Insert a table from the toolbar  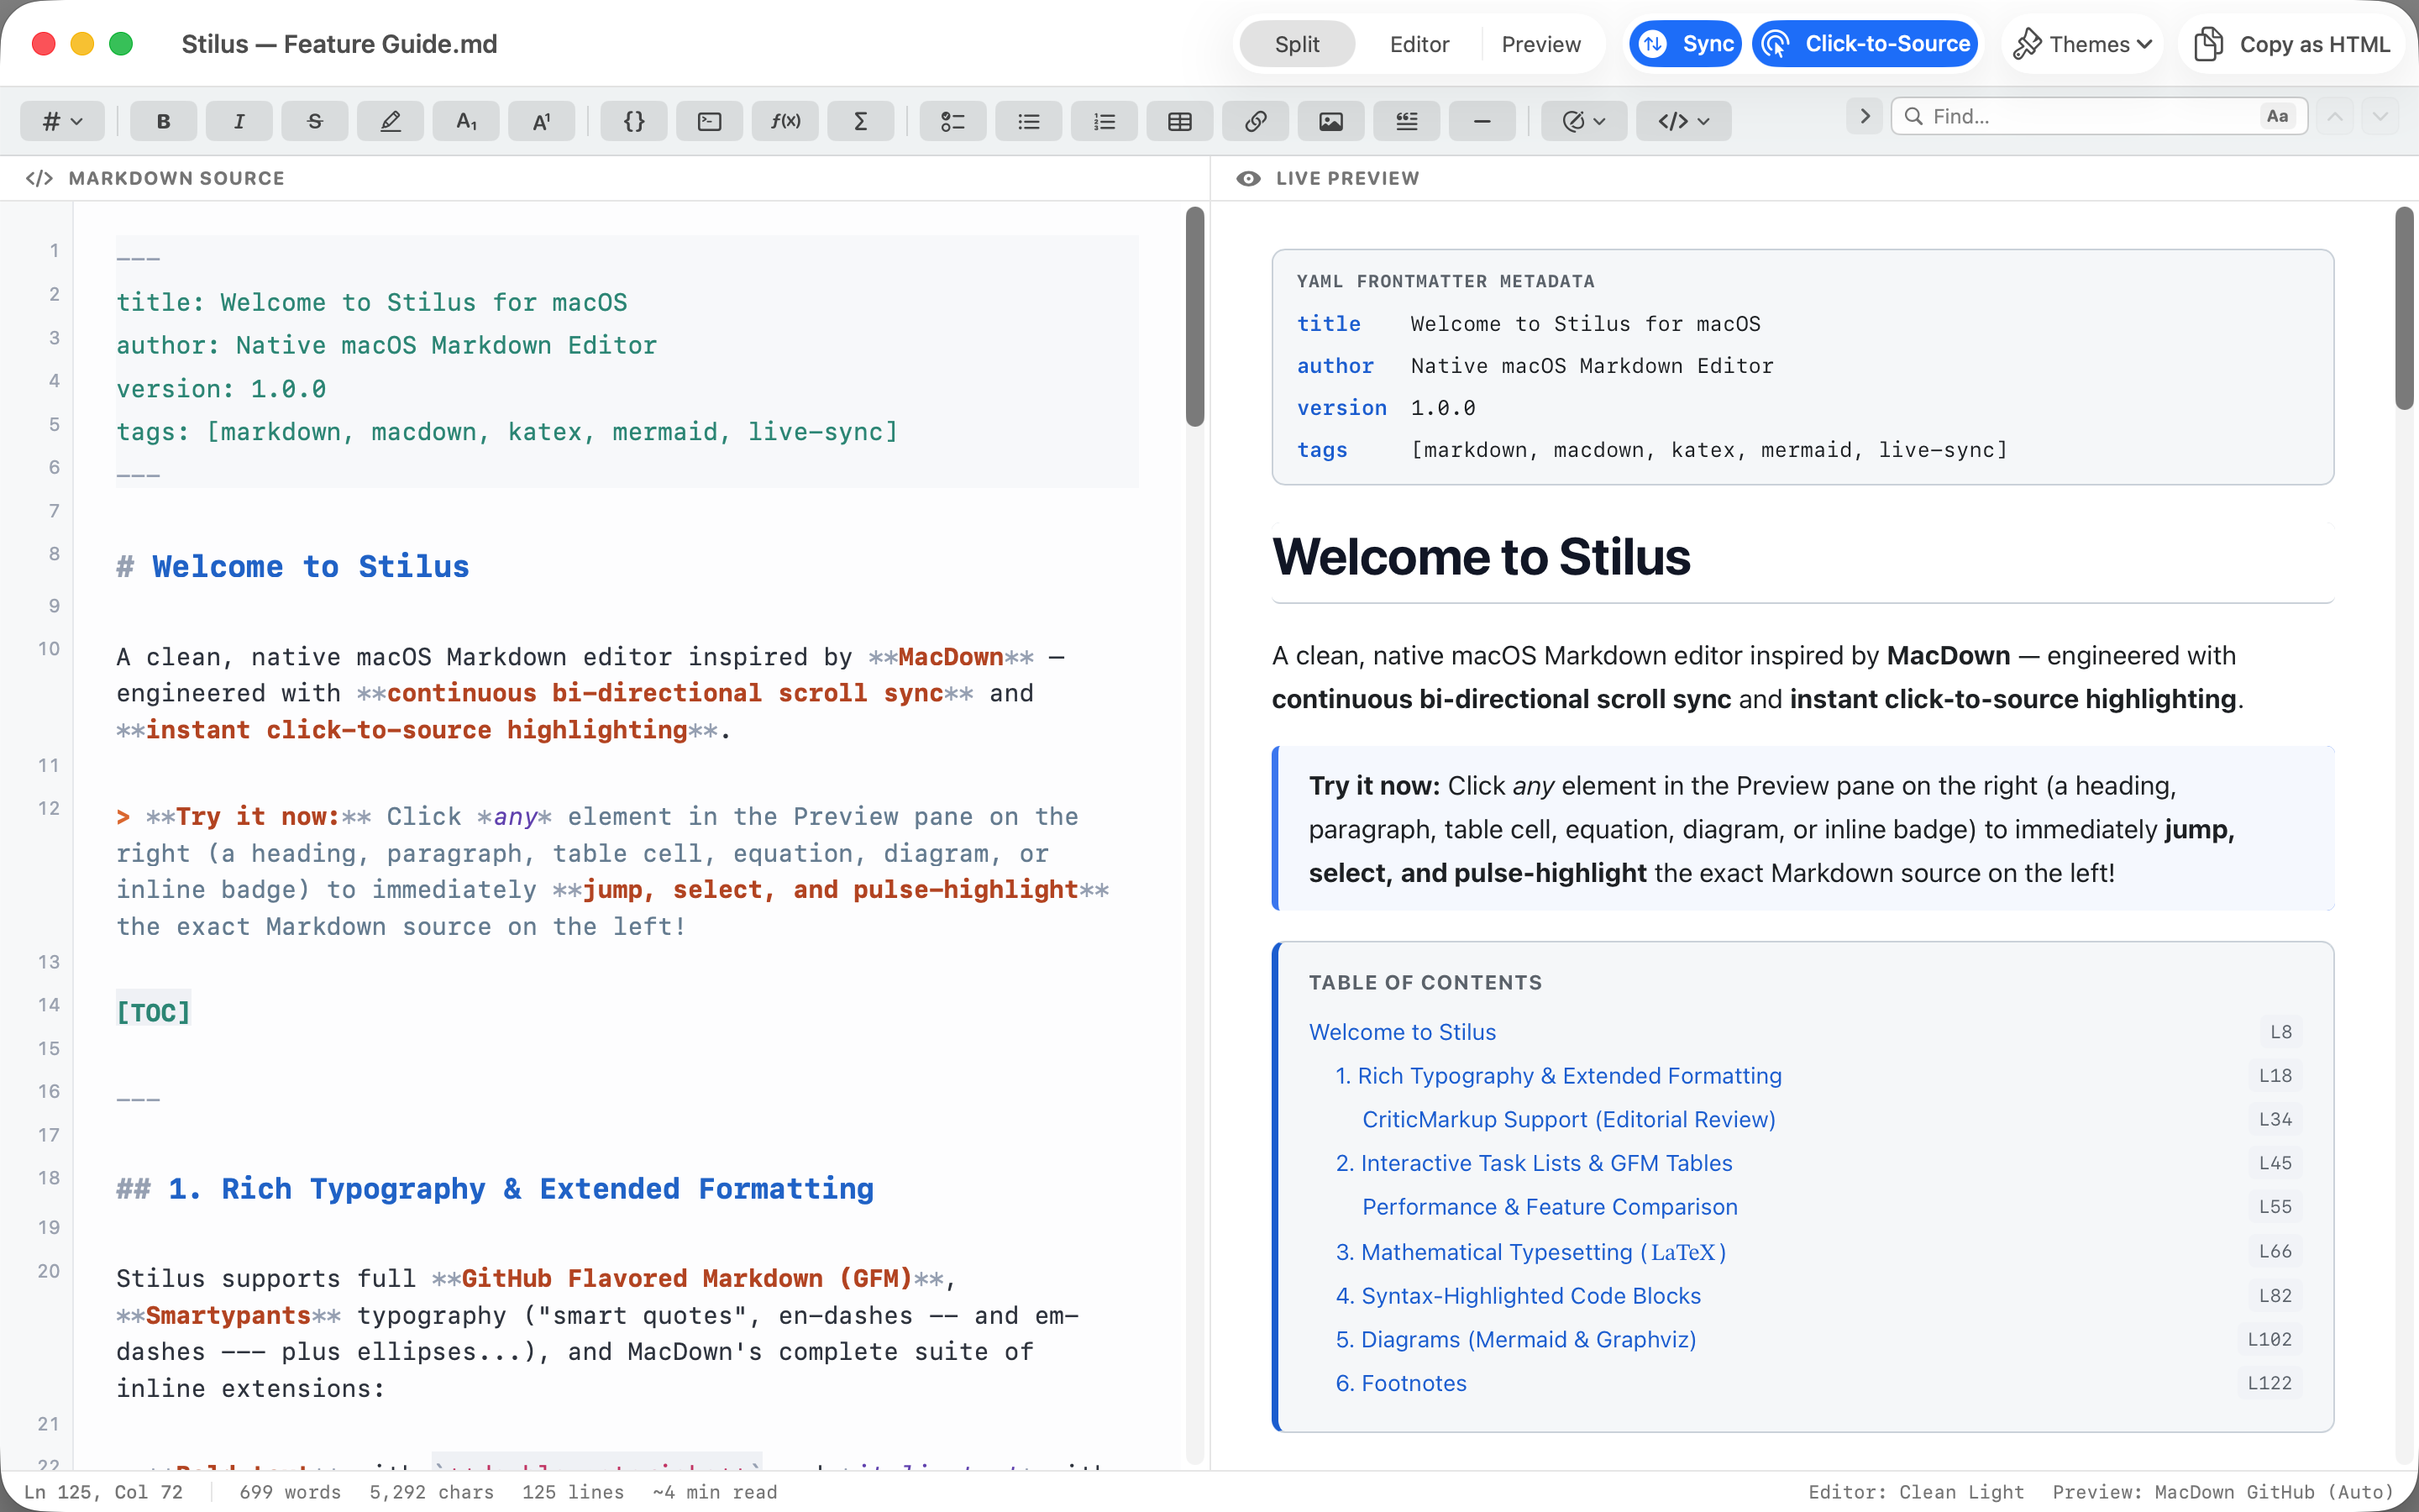pos(1179,121)
